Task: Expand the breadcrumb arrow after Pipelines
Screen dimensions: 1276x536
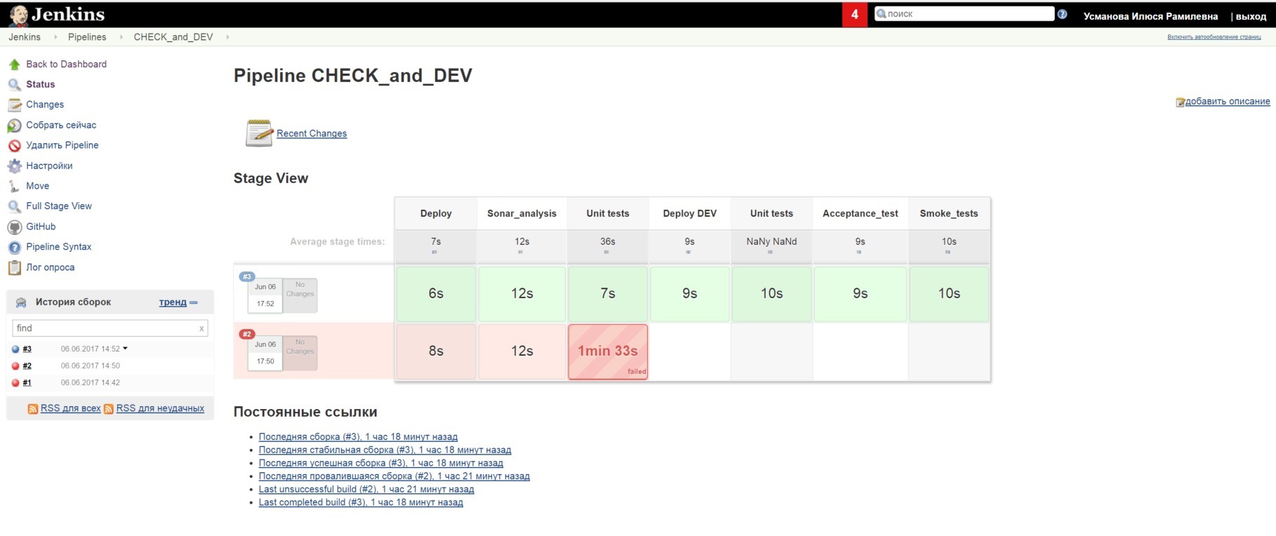Action: coord(121,37)
